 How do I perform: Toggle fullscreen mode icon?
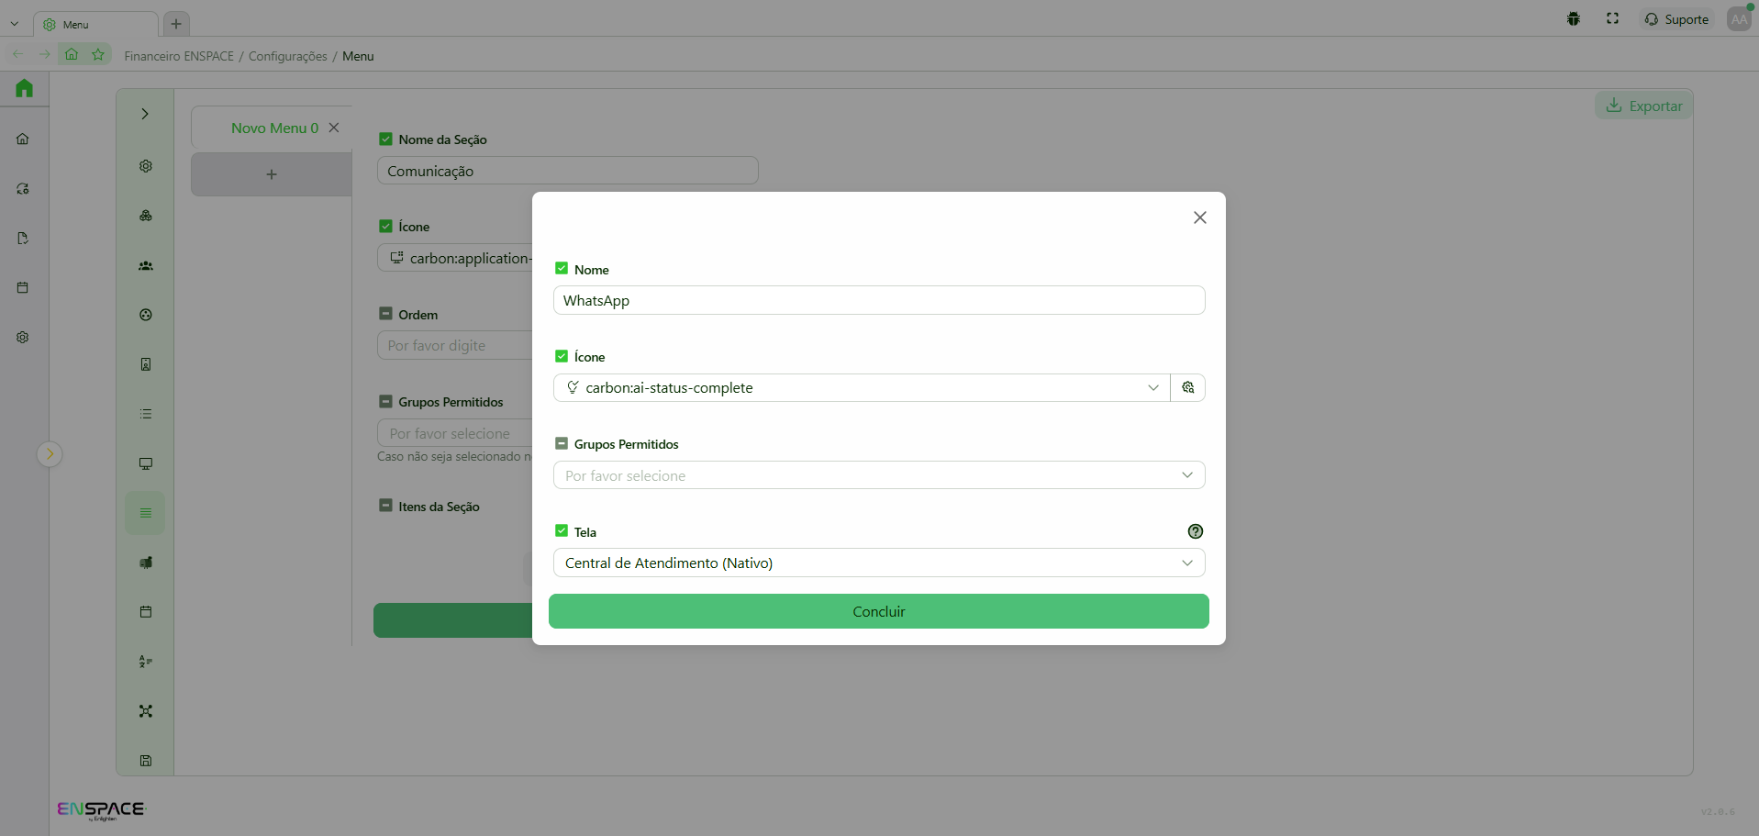(x=1612, y=19)
